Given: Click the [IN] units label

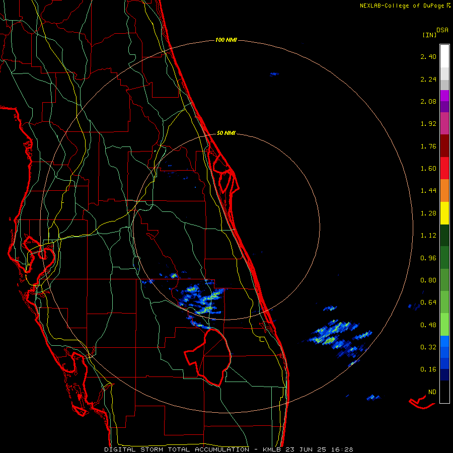Looking at the screenshot, I should pyautogui.click(x=429, y=35).
